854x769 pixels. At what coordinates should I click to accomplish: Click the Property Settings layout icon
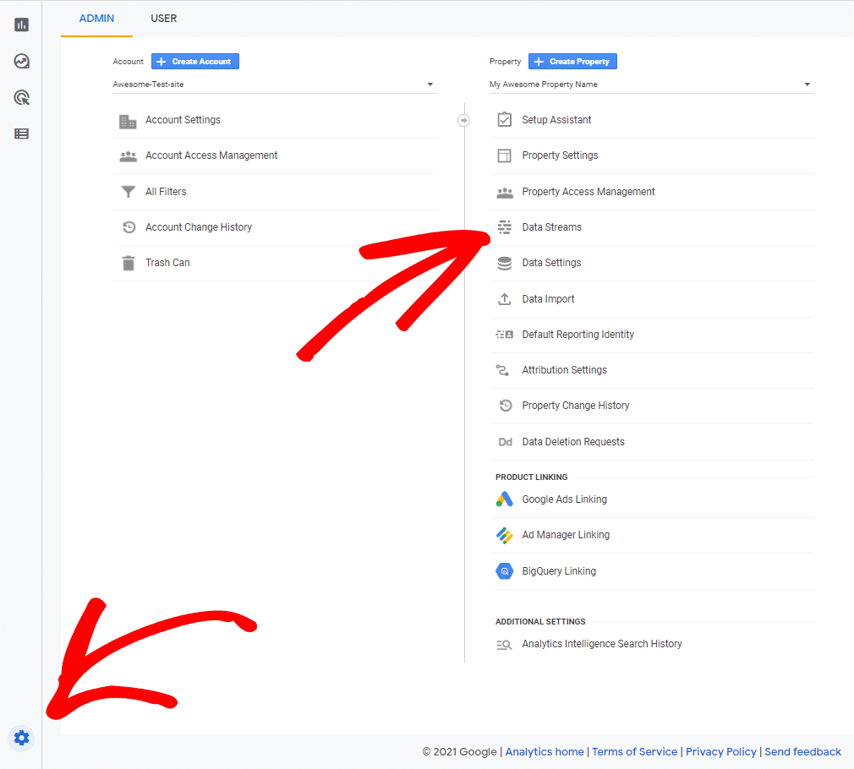pos(504,155)
